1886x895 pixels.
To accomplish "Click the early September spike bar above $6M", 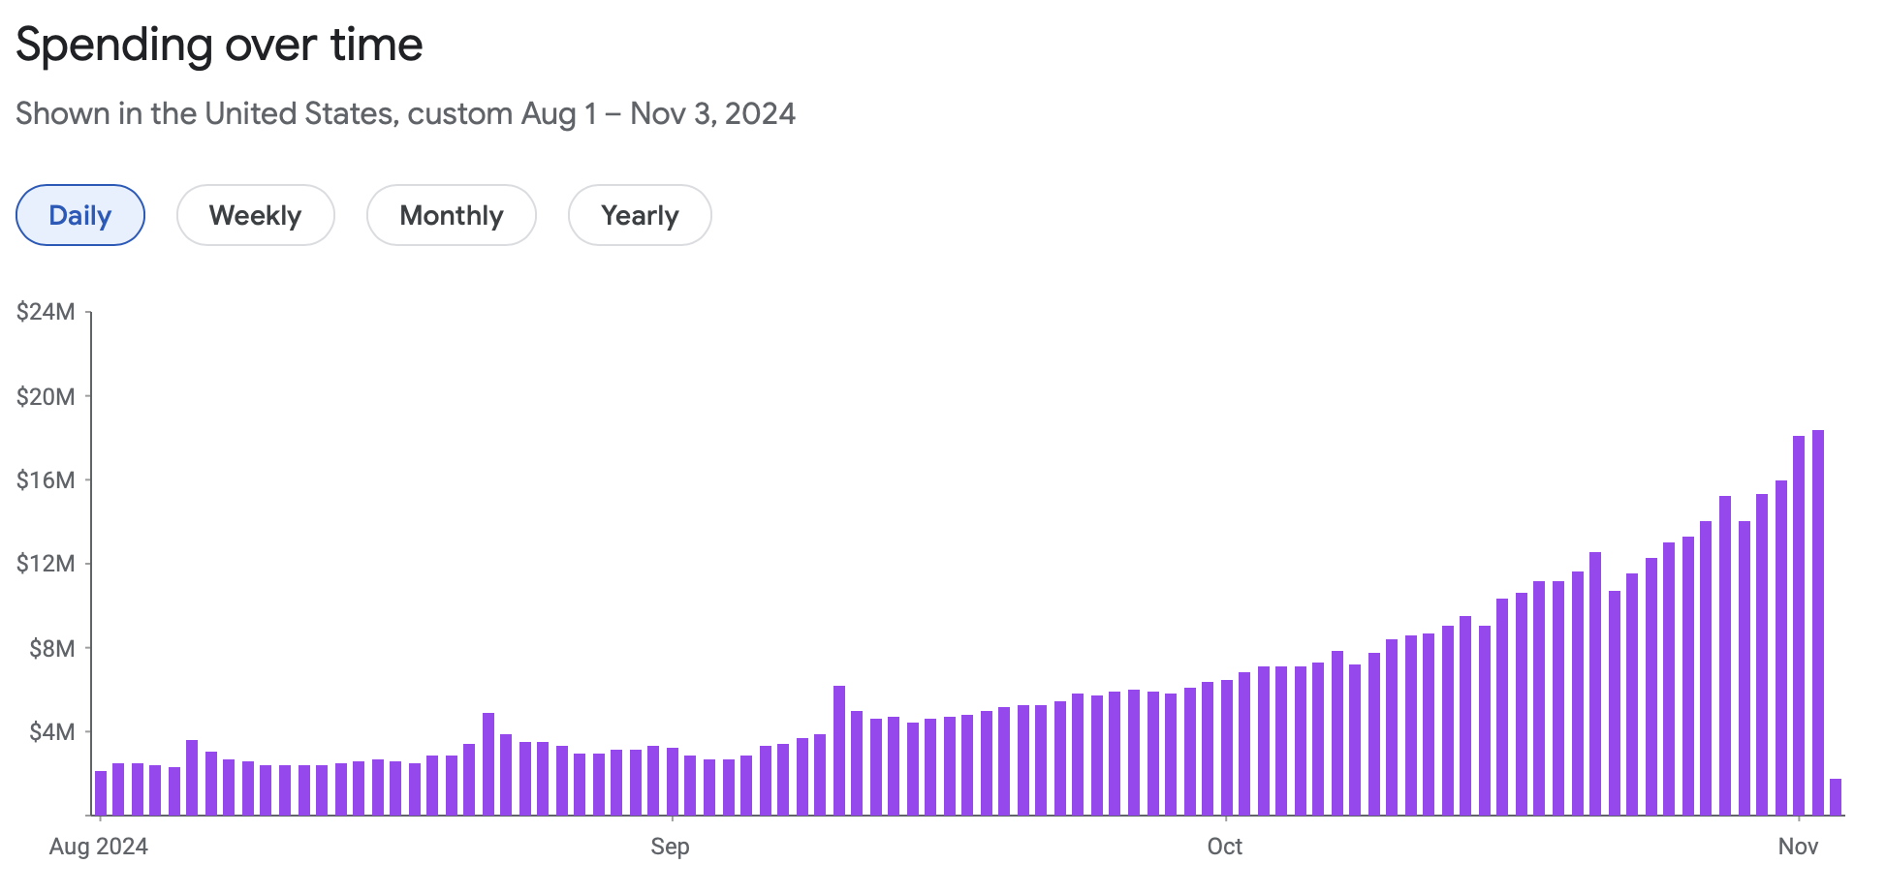I will [839, 750].
